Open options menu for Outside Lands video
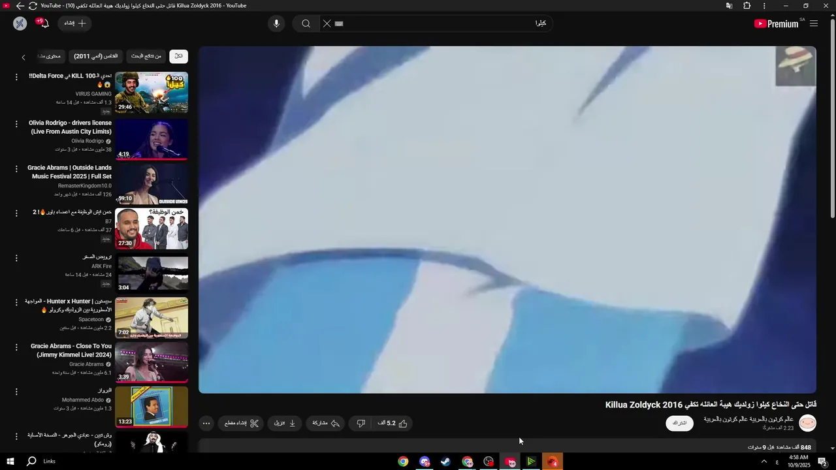This screenshot has width=836, height=470. click(x=16, y=168)
